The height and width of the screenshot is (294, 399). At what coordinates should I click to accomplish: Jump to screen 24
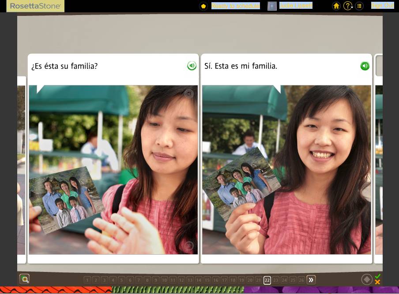coord(284,280)
